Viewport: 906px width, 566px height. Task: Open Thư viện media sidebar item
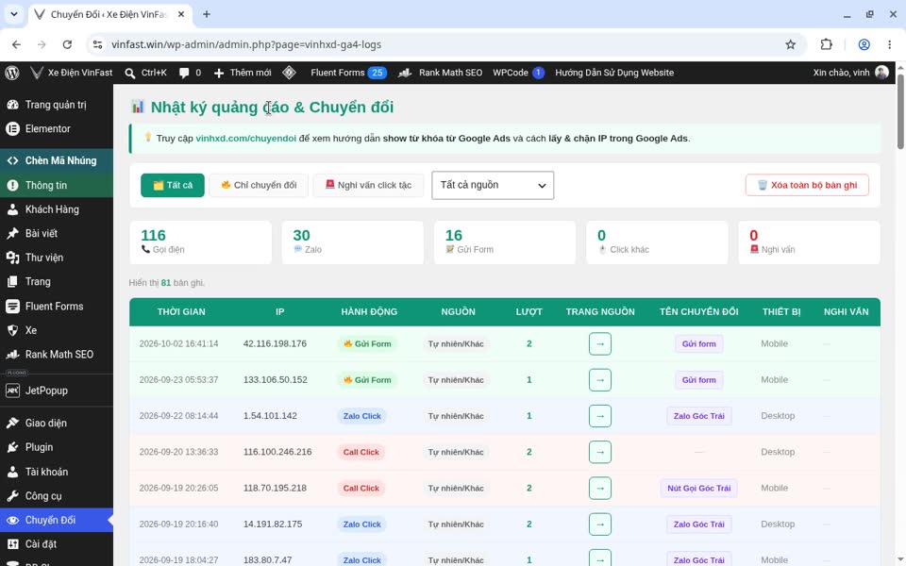point(57,258)
